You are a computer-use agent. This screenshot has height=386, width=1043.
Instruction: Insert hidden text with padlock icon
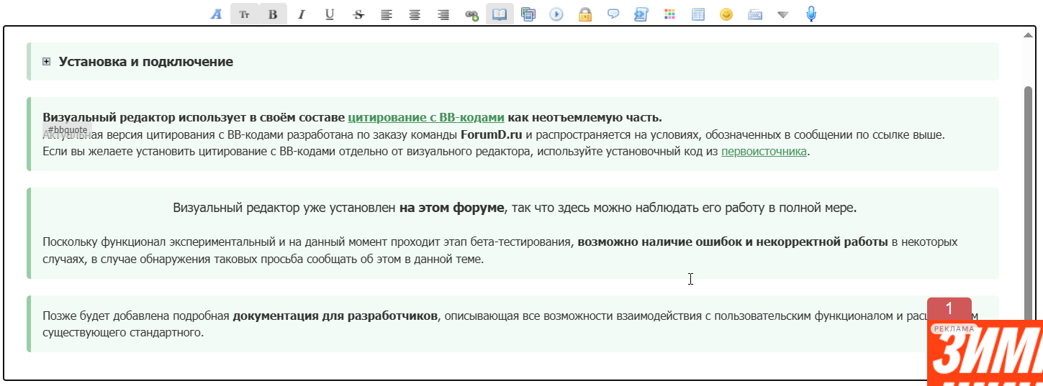tap(585, 14)
